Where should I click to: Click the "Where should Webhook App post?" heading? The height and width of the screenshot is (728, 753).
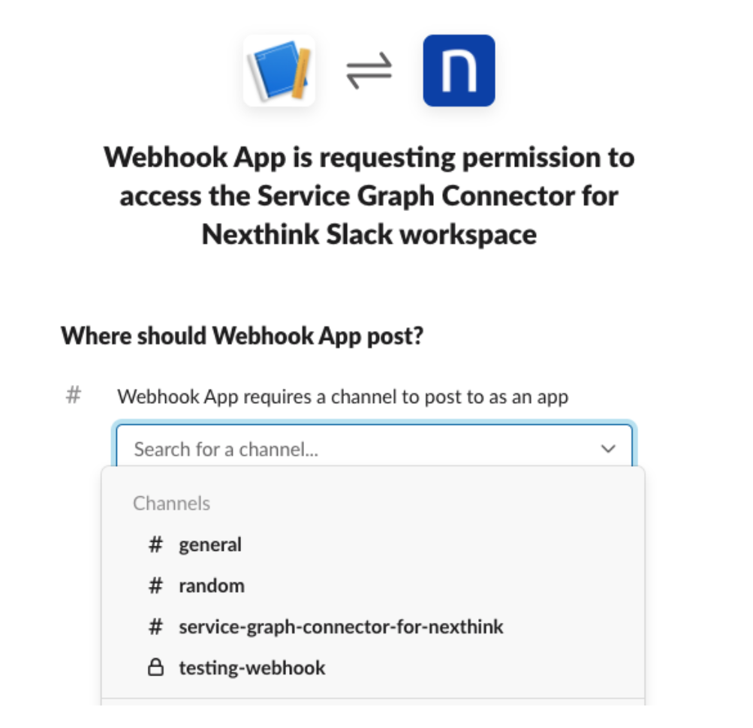tap(242, 335)
